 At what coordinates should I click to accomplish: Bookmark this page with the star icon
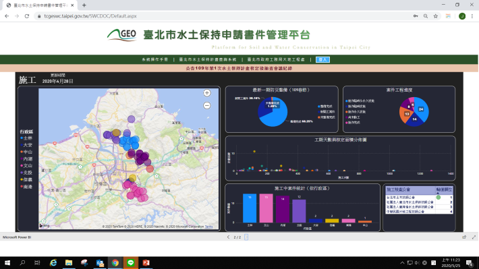click(x=436, y=16)
